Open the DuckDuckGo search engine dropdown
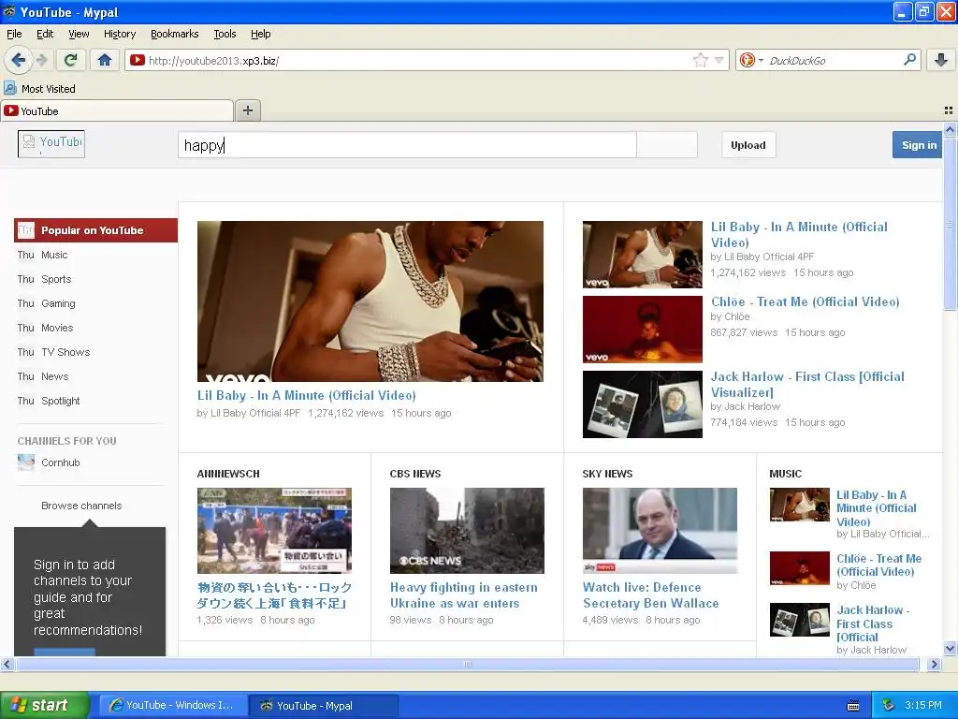This screenshot has height=719, width=958. pos(751,60)
